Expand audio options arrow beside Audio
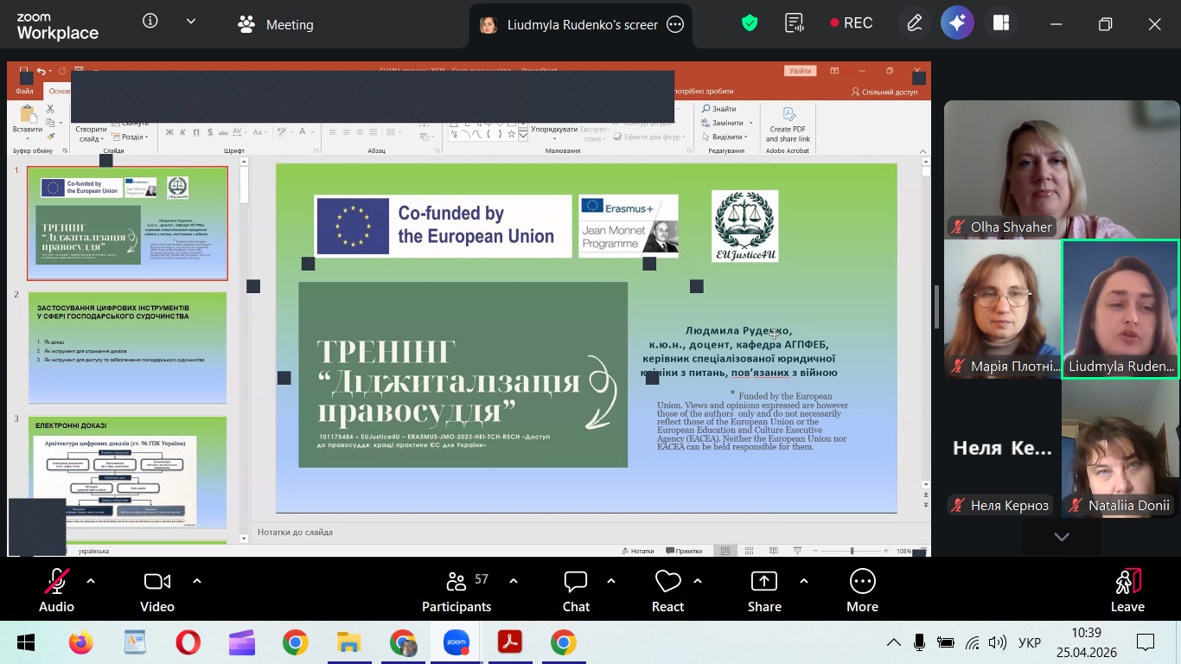 91,581
